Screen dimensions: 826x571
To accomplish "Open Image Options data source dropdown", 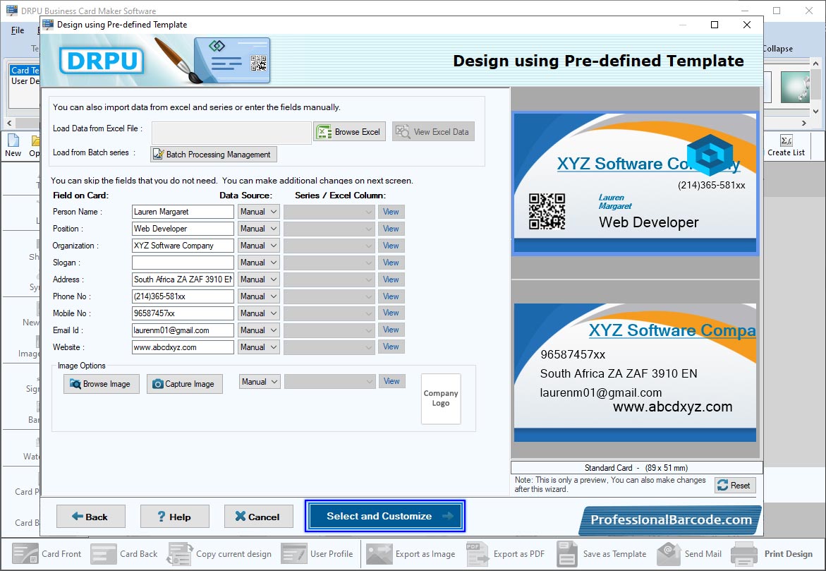I will tap(260, 381).
